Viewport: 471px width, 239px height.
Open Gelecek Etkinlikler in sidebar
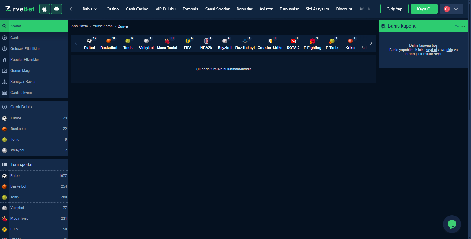34,49
